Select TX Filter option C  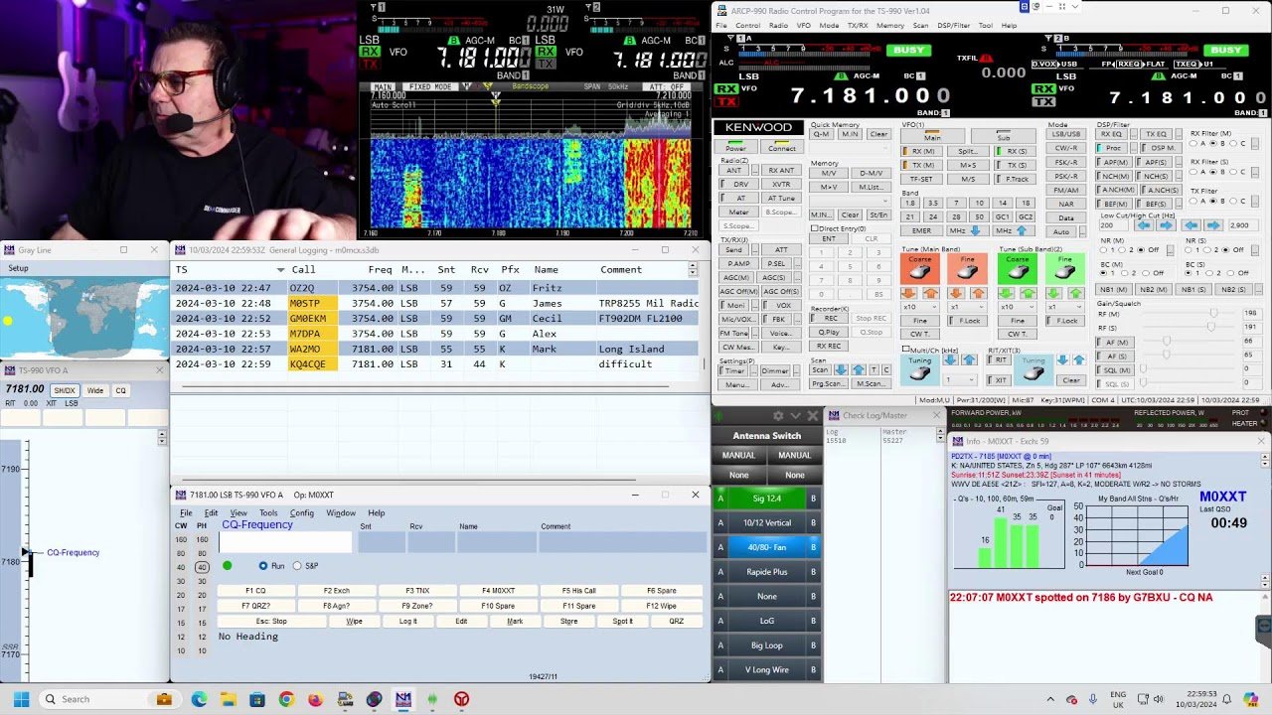1234,201
